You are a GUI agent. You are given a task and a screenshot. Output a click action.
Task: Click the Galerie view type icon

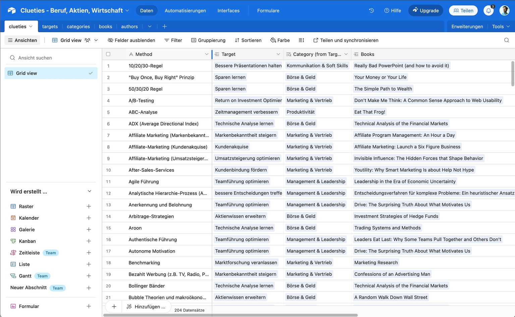pyautogui.click(x=13, y=229)
